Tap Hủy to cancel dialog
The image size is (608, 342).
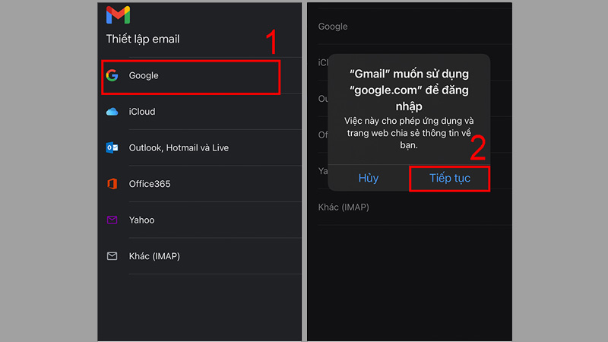(369, 178)
